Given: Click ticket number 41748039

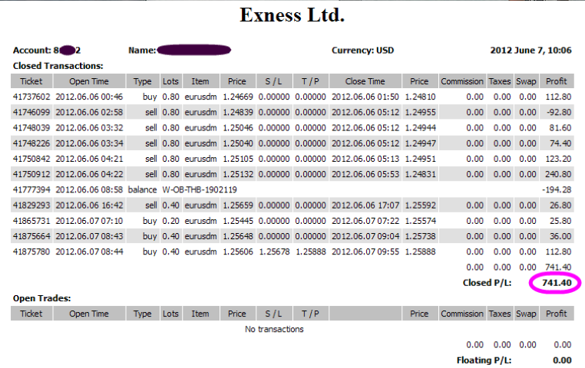Looking at the screenshot, I should point(31,128).
